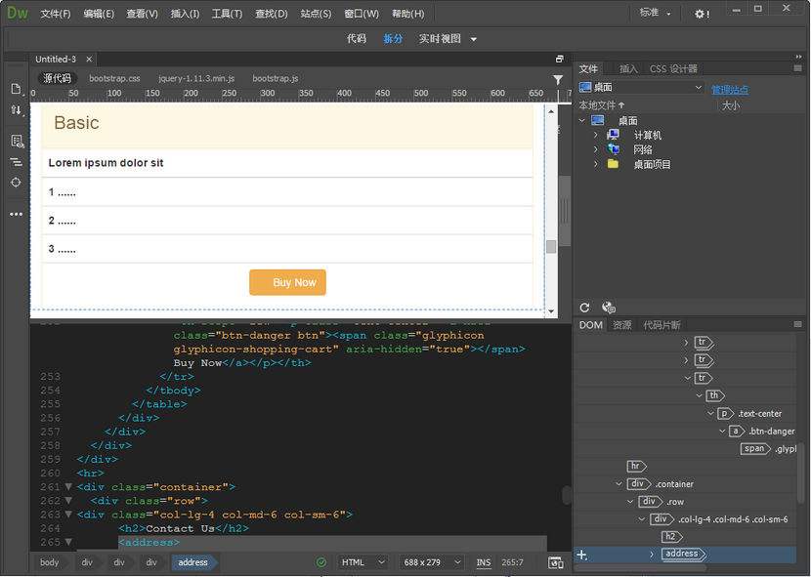The image size is (811, 577).
Task: Refresh the Files panel
Action: coord(585,308)
